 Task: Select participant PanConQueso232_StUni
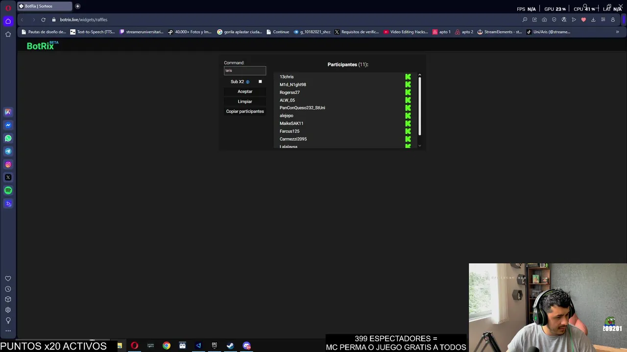pyautogui.click(x=302, y=108)
